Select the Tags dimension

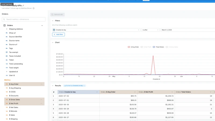[x=11, y=48]
